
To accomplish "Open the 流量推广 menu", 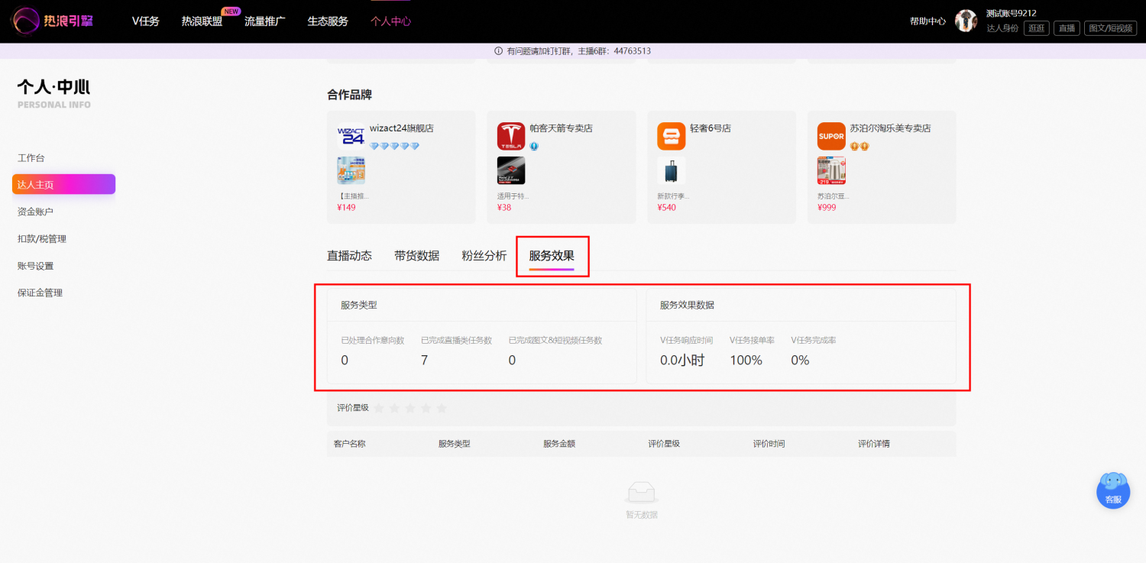I will point(264,21).
